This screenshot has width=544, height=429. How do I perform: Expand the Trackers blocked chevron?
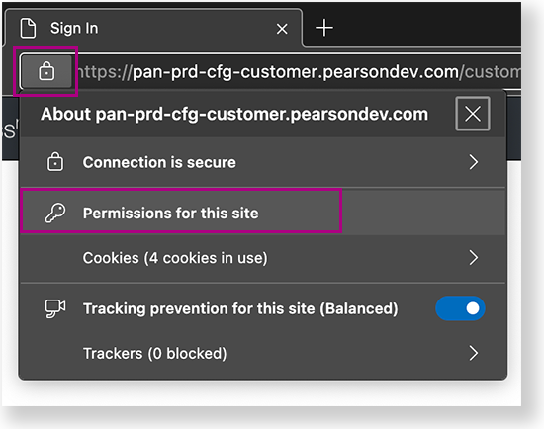click(x=474, y=353)
